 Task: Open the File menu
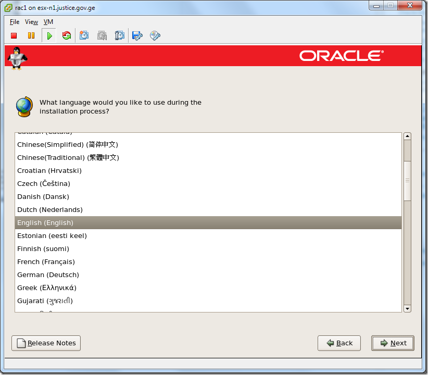click(14, 22)
